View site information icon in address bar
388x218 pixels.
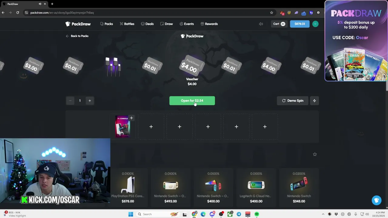(26, 13)
